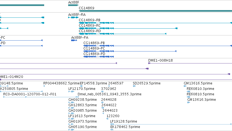This screenshot has width=232, height=131.
Task: Select transcript CG14869-RD label
Action: point(90,31)
